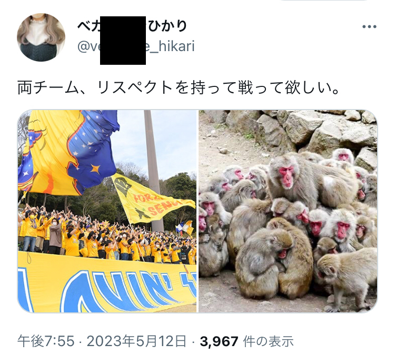The height and width of the screenshot is (354, 395).
Task: Click the handle ending in _hikari
Action: point(136,46)
